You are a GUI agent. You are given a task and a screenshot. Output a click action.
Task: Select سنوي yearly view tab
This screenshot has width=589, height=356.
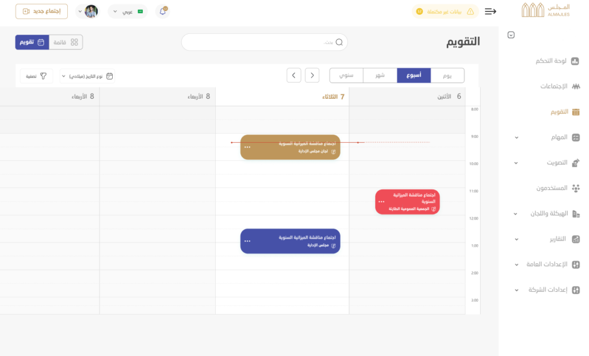pyautogui.click(x=346, y=75)
